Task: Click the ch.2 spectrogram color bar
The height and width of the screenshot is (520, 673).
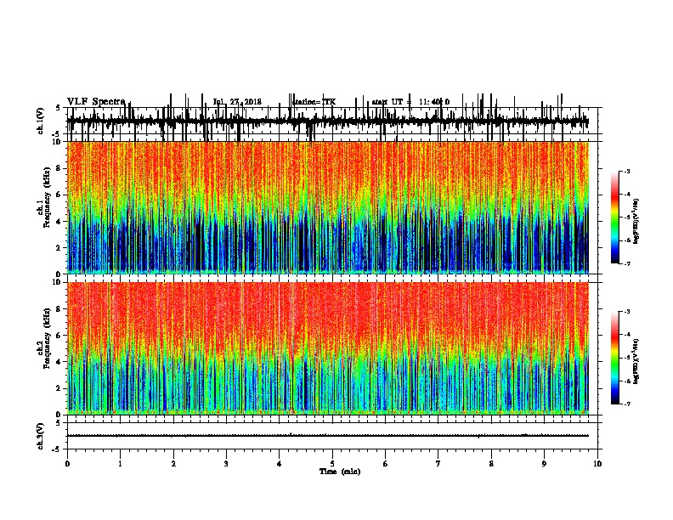Action: [615, 358]
